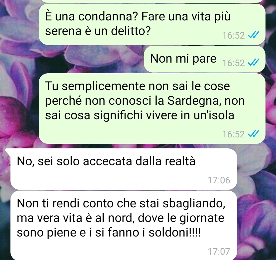The height and width of the screenshot is (260, 276).
Task: Tap the 16:52 time on 'Non mi pare'
Action: pyautogui.click(x=234, y=63)
